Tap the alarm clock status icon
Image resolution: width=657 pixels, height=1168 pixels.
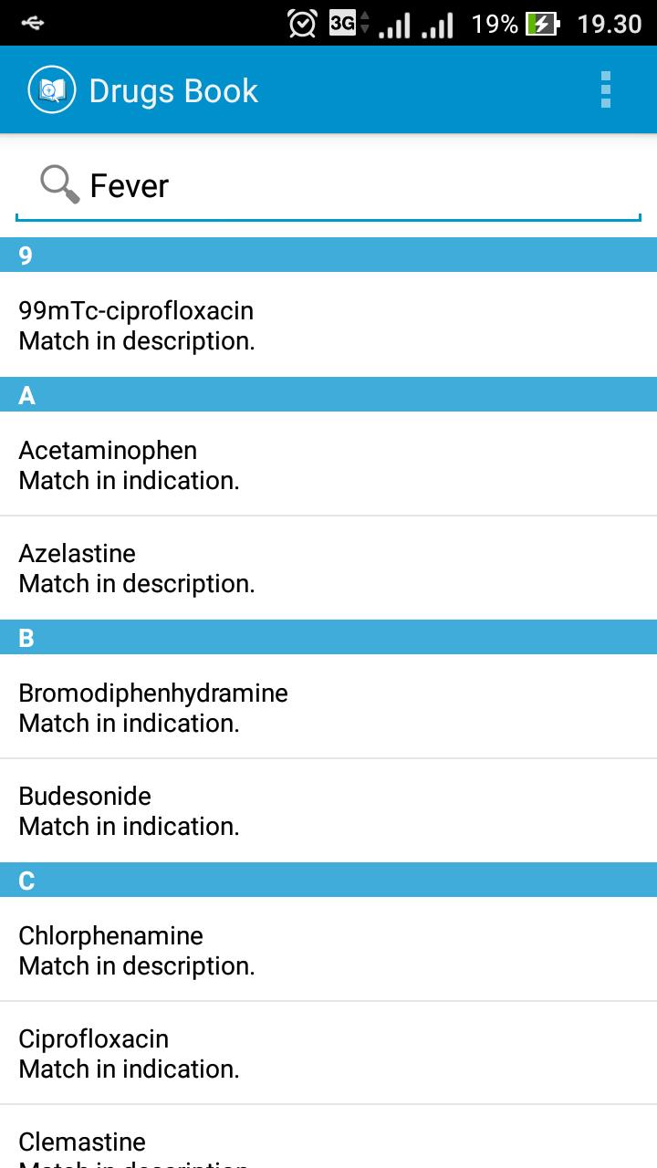[302, 23]
